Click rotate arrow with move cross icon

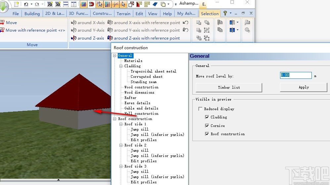(x=186, y=30)
